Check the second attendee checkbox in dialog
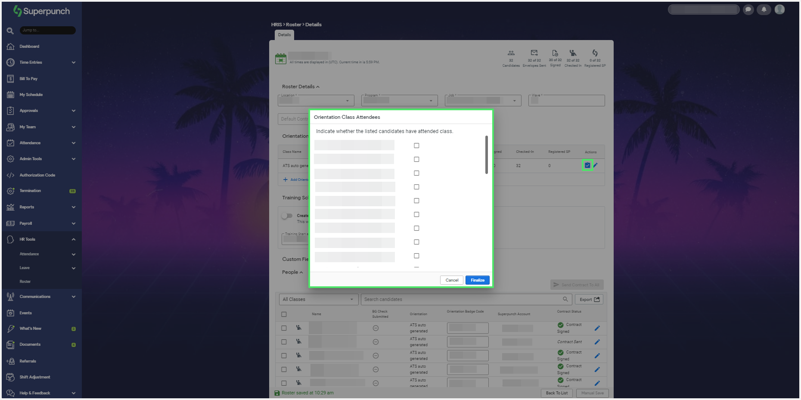801x400 pixels. [416, 159]
